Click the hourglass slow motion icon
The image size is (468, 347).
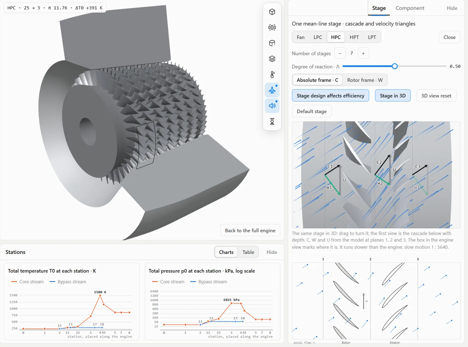[x=272, y=121]
